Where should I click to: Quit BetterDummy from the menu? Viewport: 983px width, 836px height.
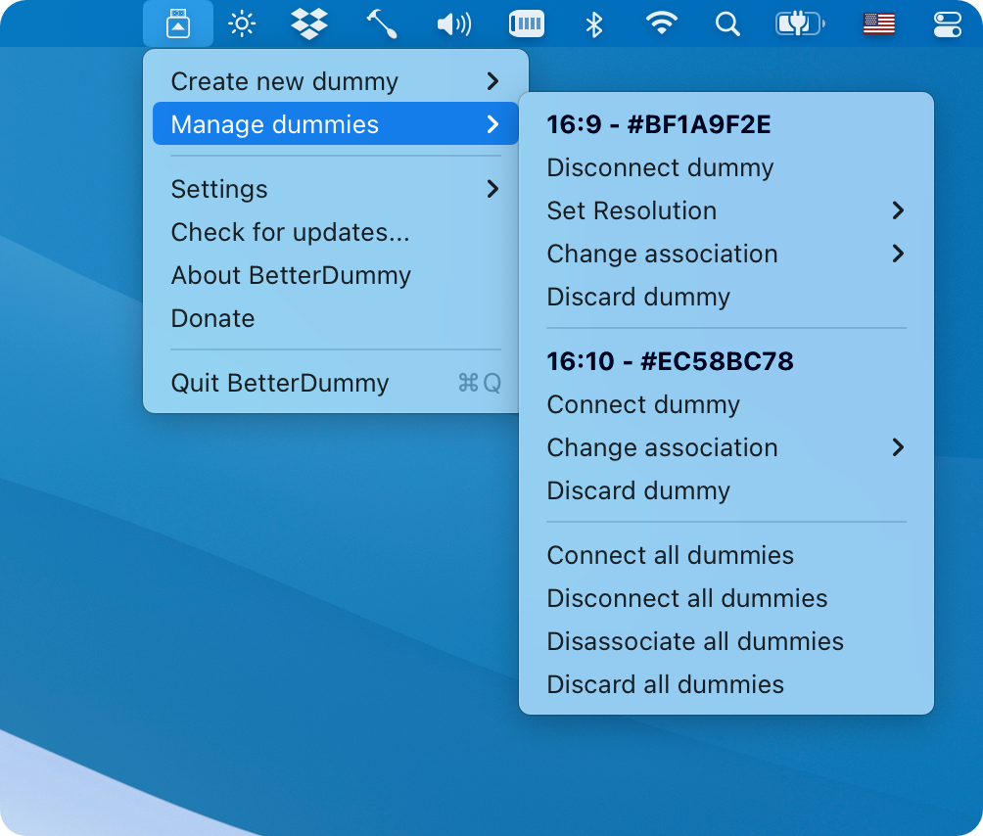pos(336,383)
